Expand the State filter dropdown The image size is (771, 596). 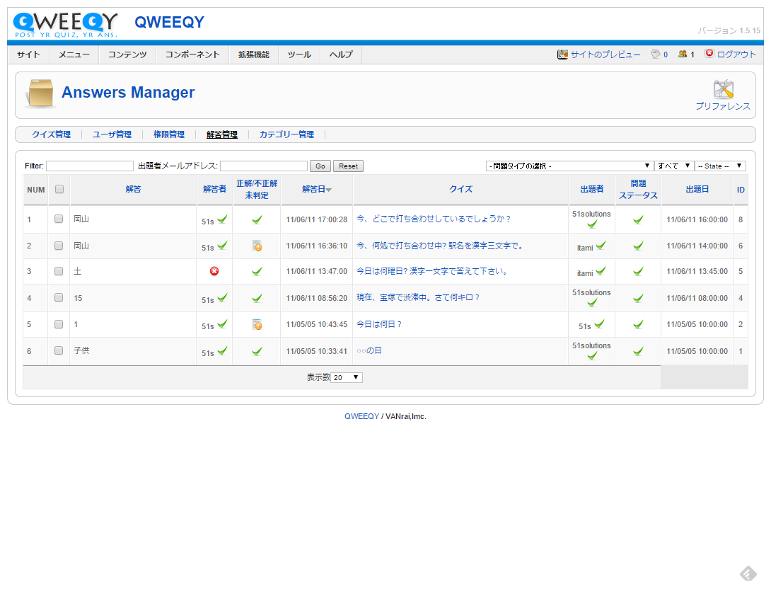tap(720, 166)
